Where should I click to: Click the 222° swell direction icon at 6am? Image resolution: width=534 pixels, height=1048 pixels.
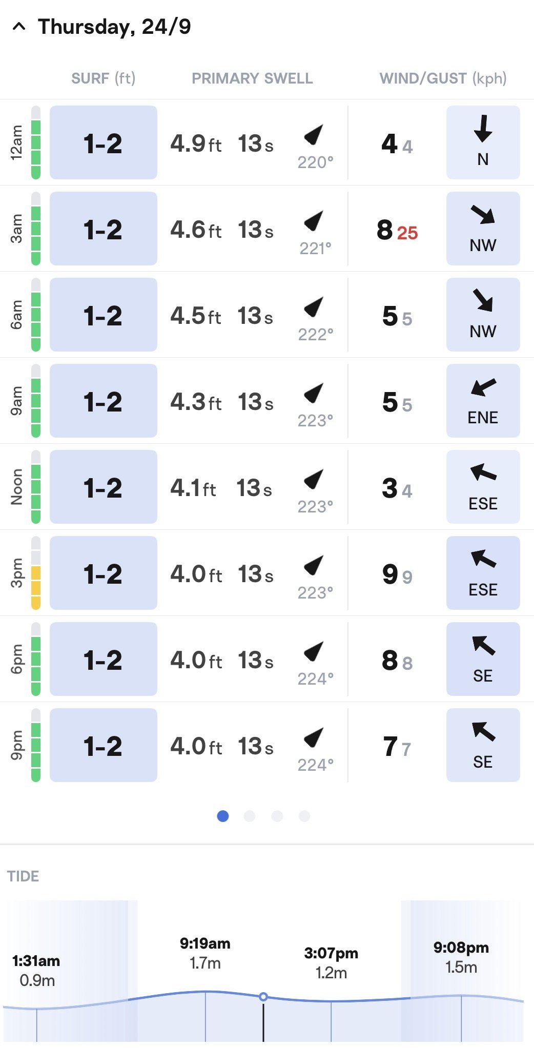pyautogui.click(x=314, y=307)
